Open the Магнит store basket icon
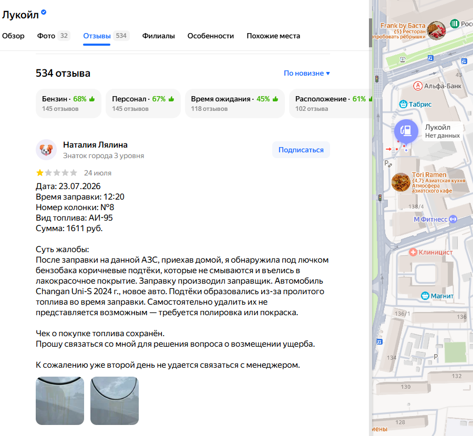Image resolution: width=473 pixels, height=436 pixels. (425, 296)
